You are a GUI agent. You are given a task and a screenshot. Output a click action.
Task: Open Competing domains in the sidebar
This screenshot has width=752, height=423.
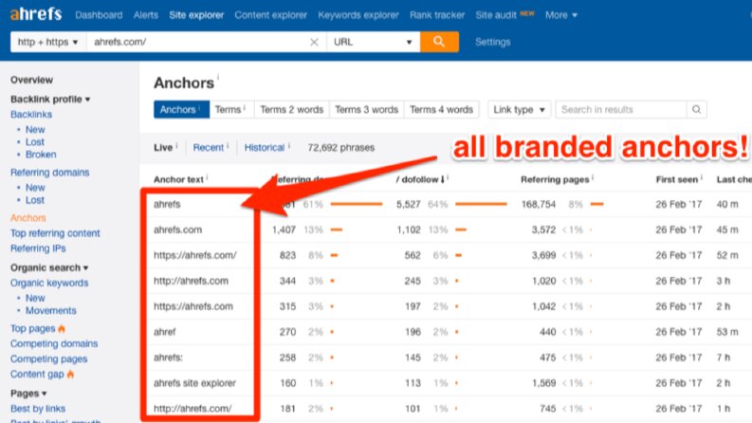(x=54, y=344)
